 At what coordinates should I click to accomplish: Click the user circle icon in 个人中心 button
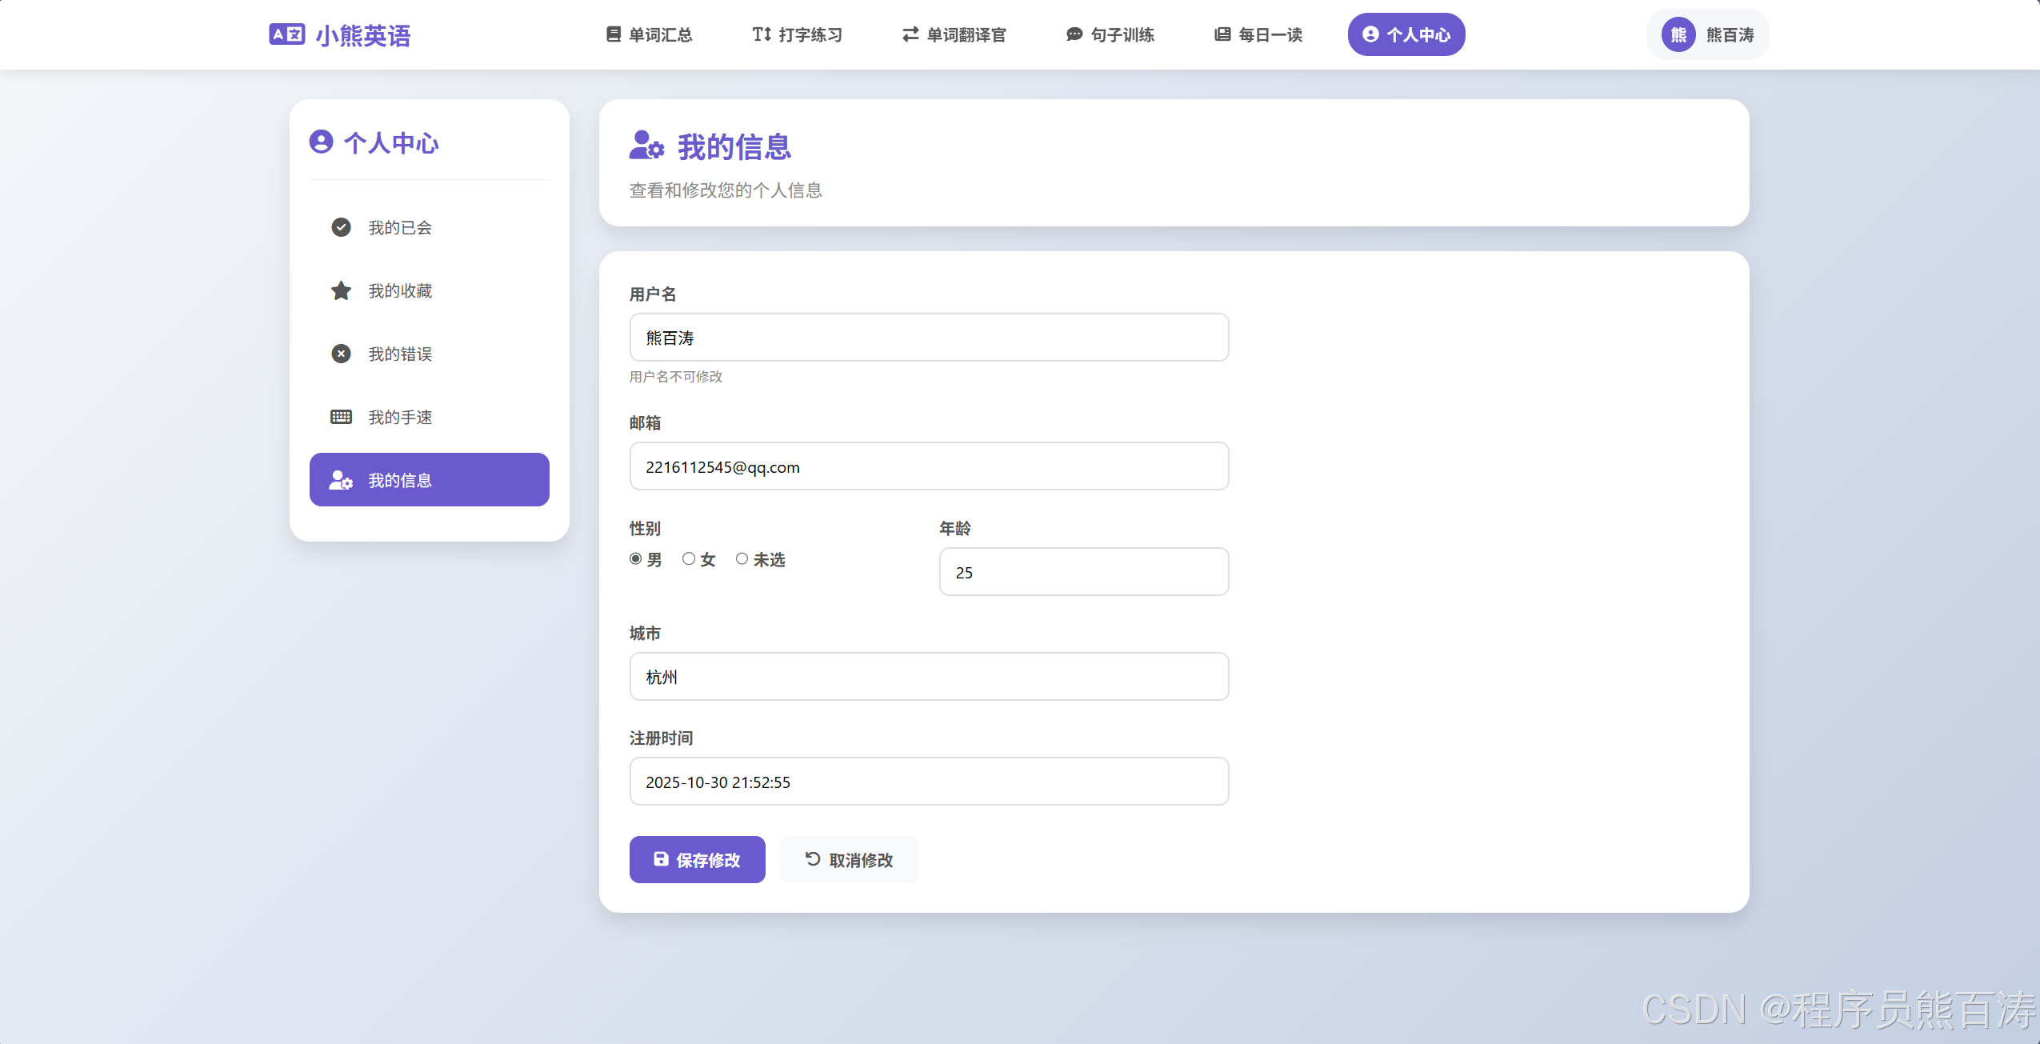[x=1370, y=34]
